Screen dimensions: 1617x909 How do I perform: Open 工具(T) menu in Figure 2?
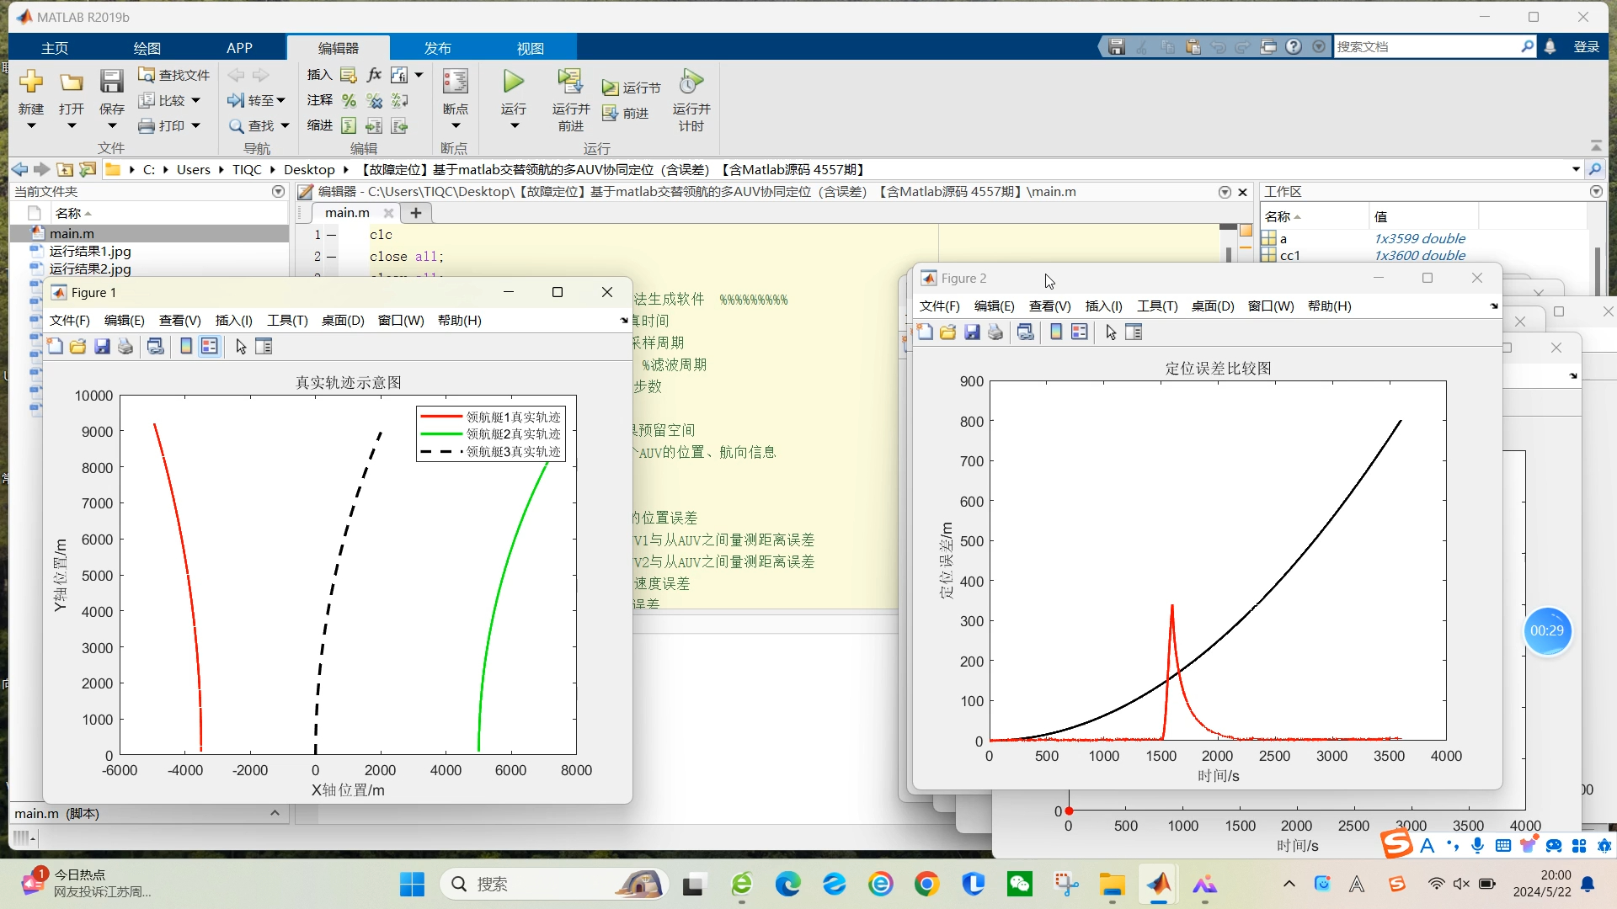pos(1157,306)
